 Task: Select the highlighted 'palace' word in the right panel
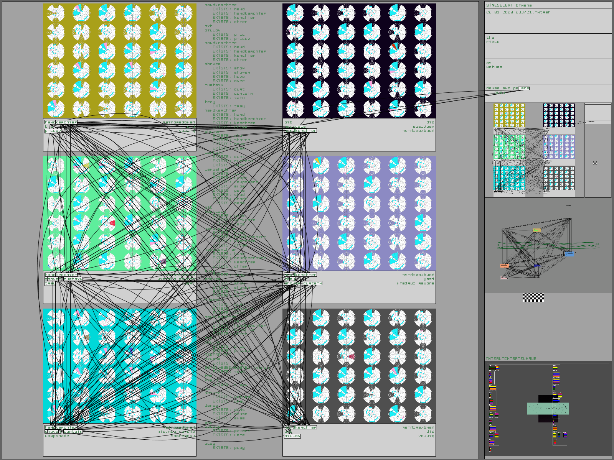pos(523,88)
